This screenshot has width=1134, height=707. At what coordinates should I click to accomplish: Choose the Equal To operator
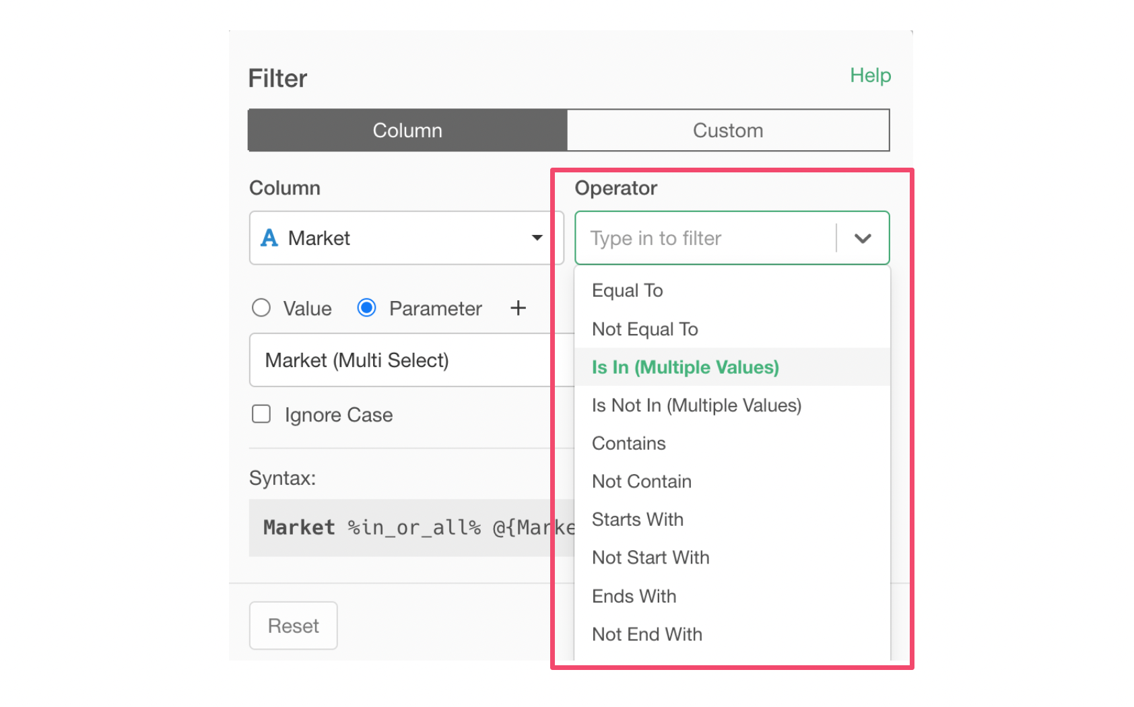(628, 291)
